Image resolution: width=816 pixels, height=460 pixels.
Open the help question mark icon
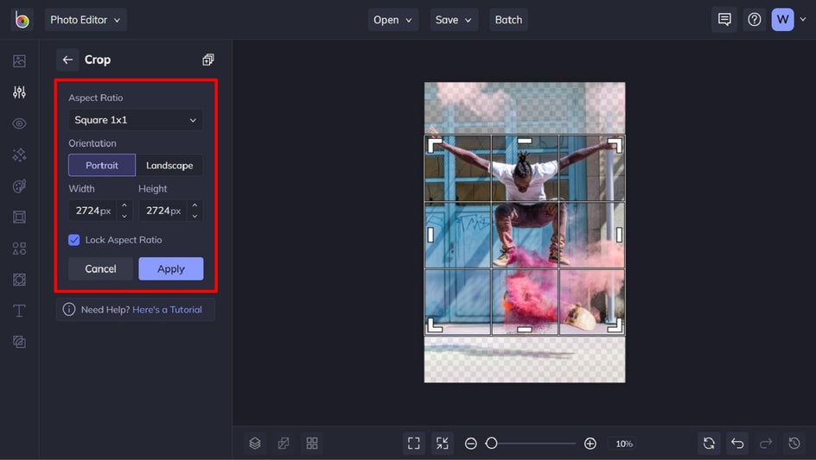[x=754, y=20]
